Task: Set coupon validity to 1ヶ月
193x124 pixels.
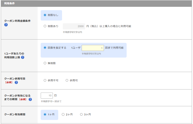Action: click(45, 114)
